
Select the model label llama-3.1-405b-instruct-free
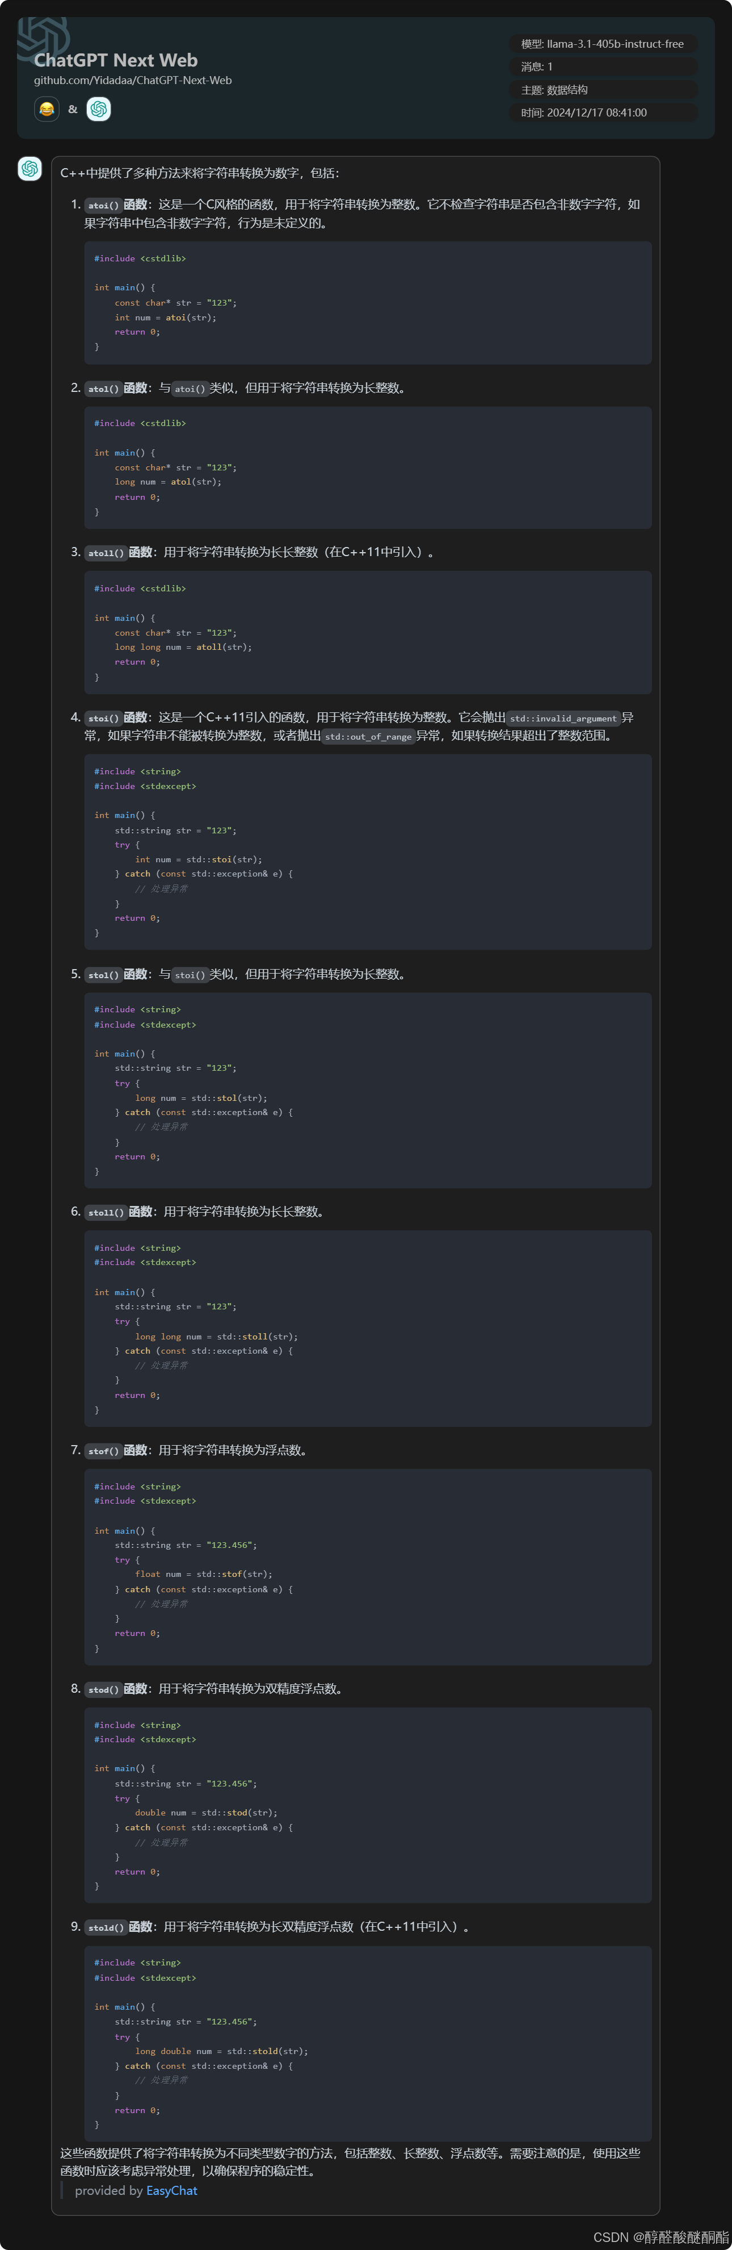[x=603, y=44]
